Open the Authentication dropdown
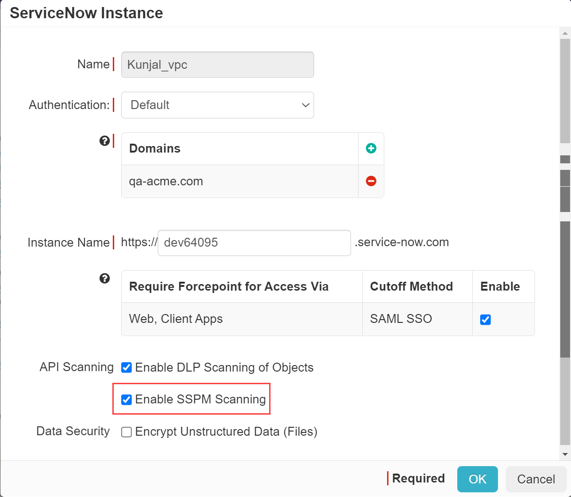The width and height of the screenshot is (571, 497). 217,105
